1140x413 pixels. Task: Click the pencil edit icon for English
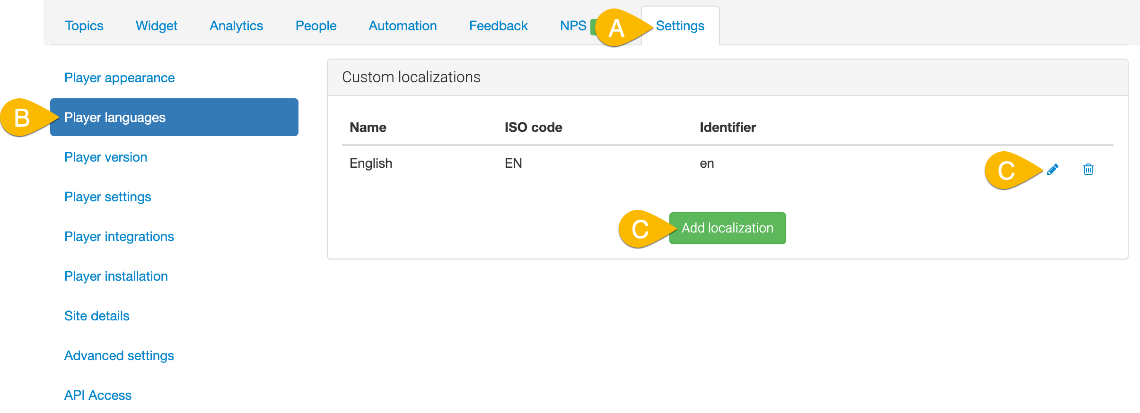pyautogui.click(x=1052, y=169)
